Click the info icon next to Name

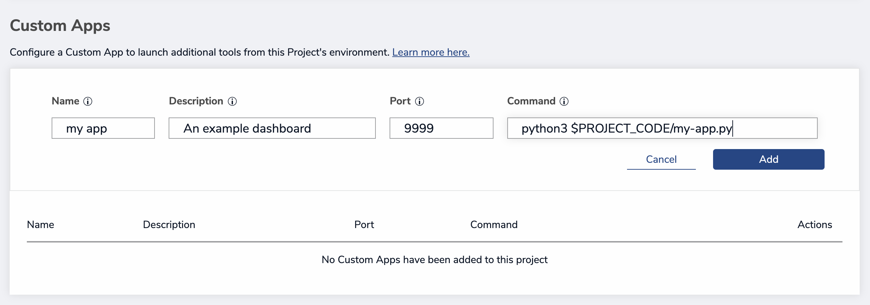pos(88,101)
